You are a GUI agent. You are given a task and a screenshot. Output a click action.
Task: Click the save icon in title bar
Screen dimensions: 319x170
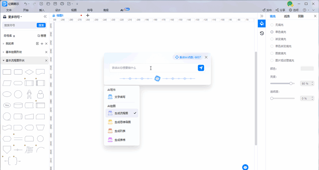coord(55,4)
